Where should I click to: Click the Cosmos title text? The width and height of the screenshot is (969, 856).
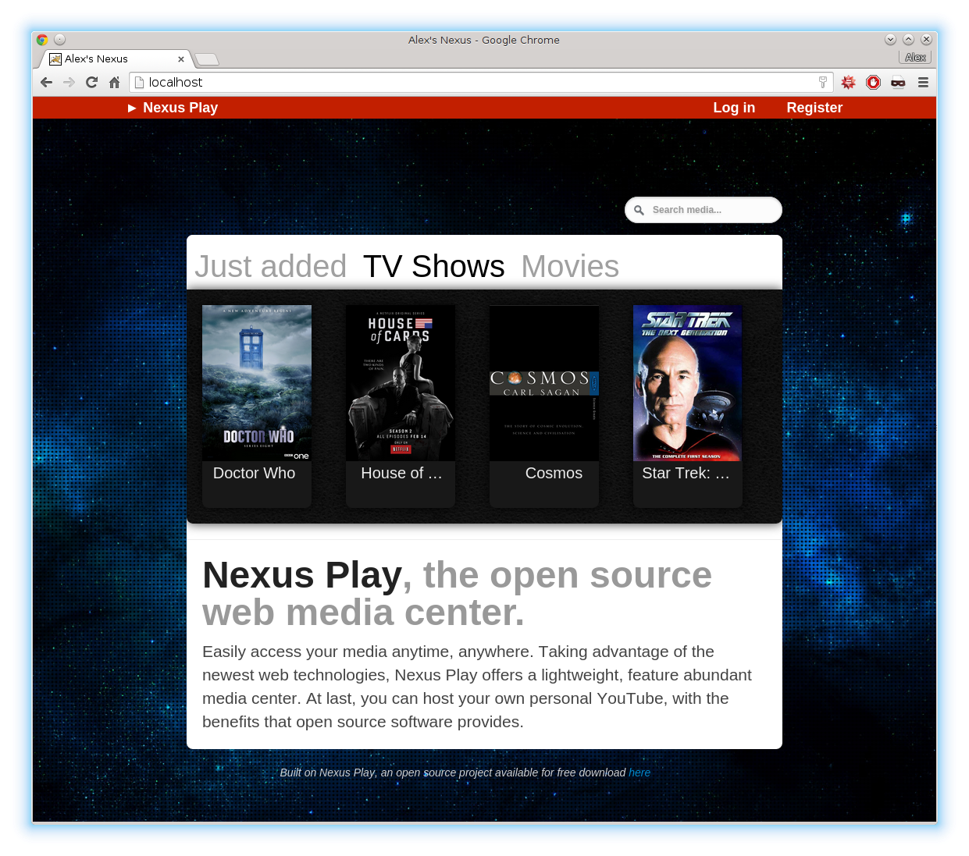tap(554, 473)
